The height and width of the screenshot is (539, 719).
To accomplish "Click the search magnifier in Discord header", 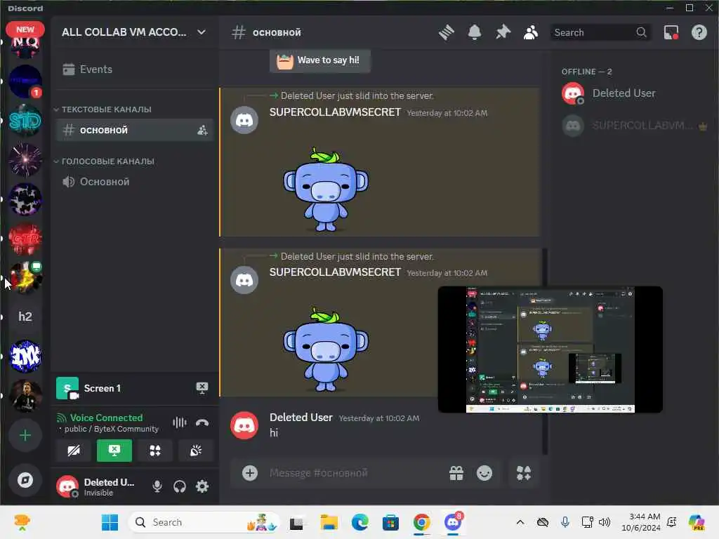I will pos(641,32).
